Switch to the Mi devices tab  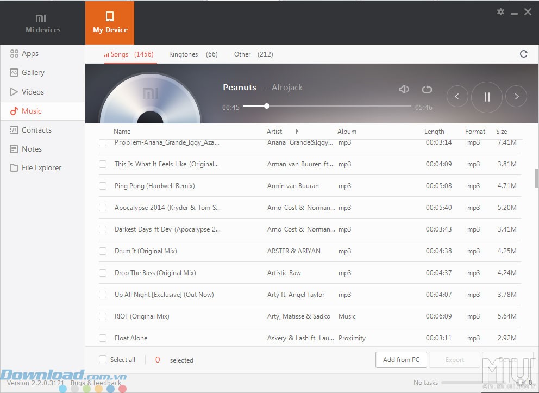pyautogui.click(x=43, y=23)
